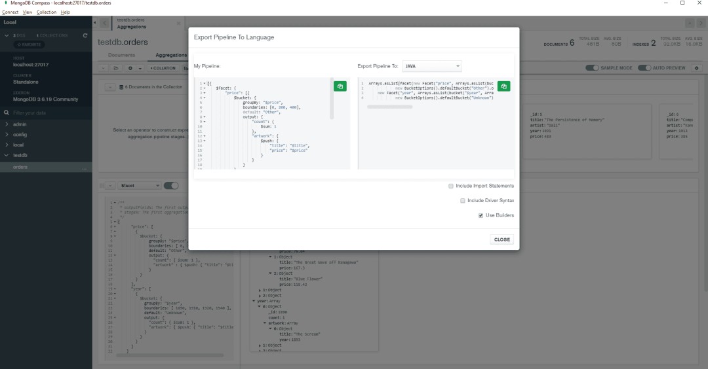708x369 pixels.
Task: Copy the exported Java code
Action: click(503, 86)
